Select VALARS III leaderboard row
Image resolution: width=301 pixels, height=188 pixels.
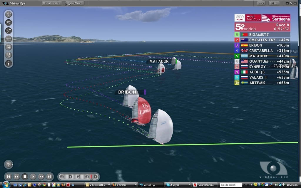262,78
